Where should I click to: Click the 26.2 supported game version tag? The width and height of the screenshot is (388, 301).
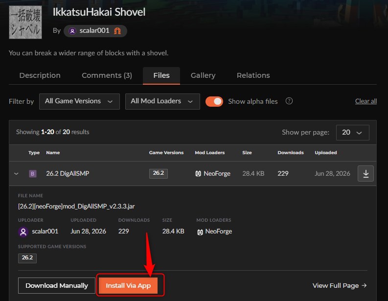tap(27, 258)
